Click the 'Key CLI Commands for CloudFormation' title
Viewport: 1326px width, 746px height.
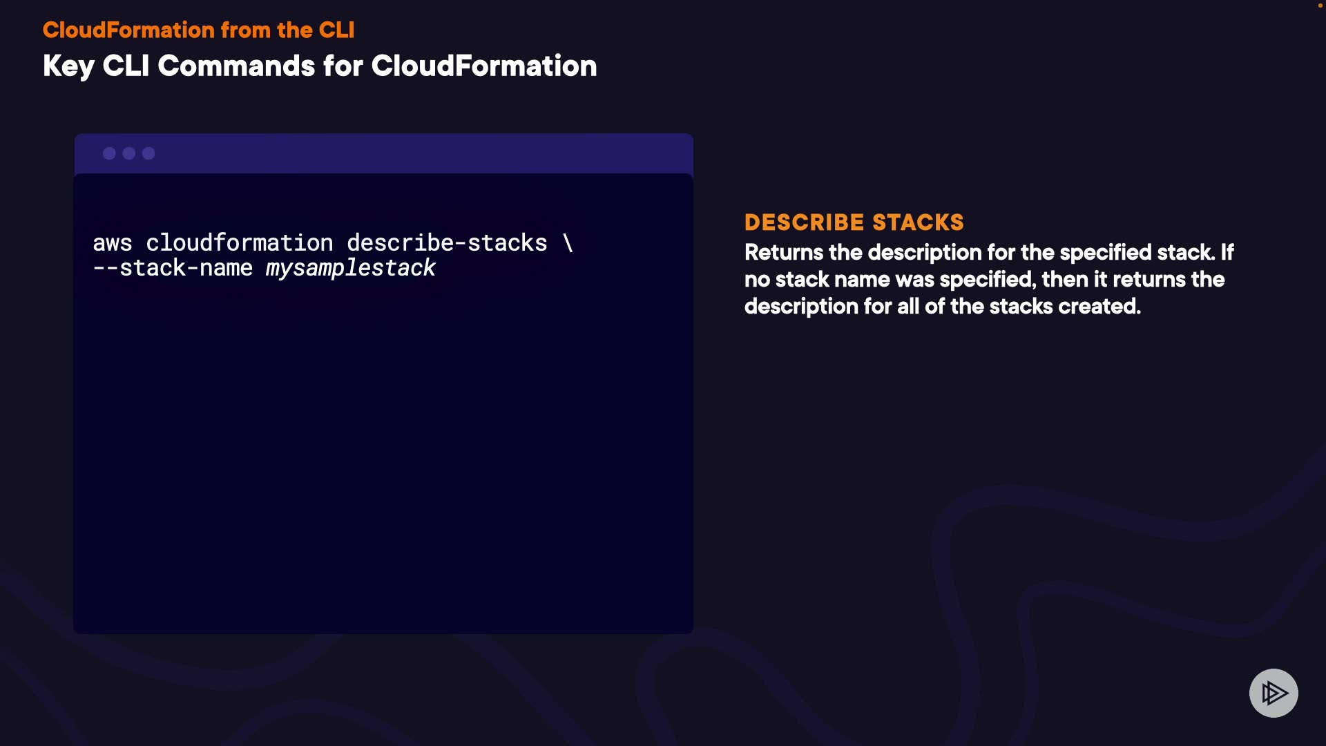pyautogui.click(x=319, y=66)
